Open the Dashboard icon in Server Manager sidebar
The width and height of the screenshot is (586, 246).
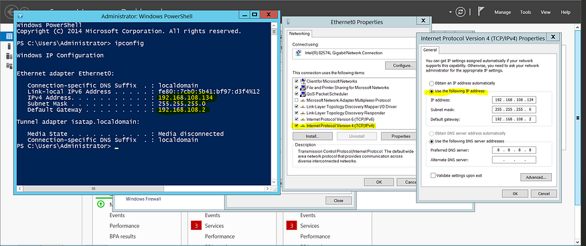9,36
